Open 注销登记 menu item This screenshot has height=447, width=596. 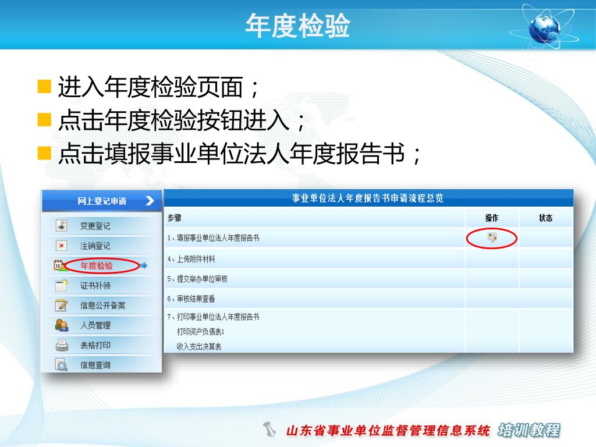click(95, 246)
